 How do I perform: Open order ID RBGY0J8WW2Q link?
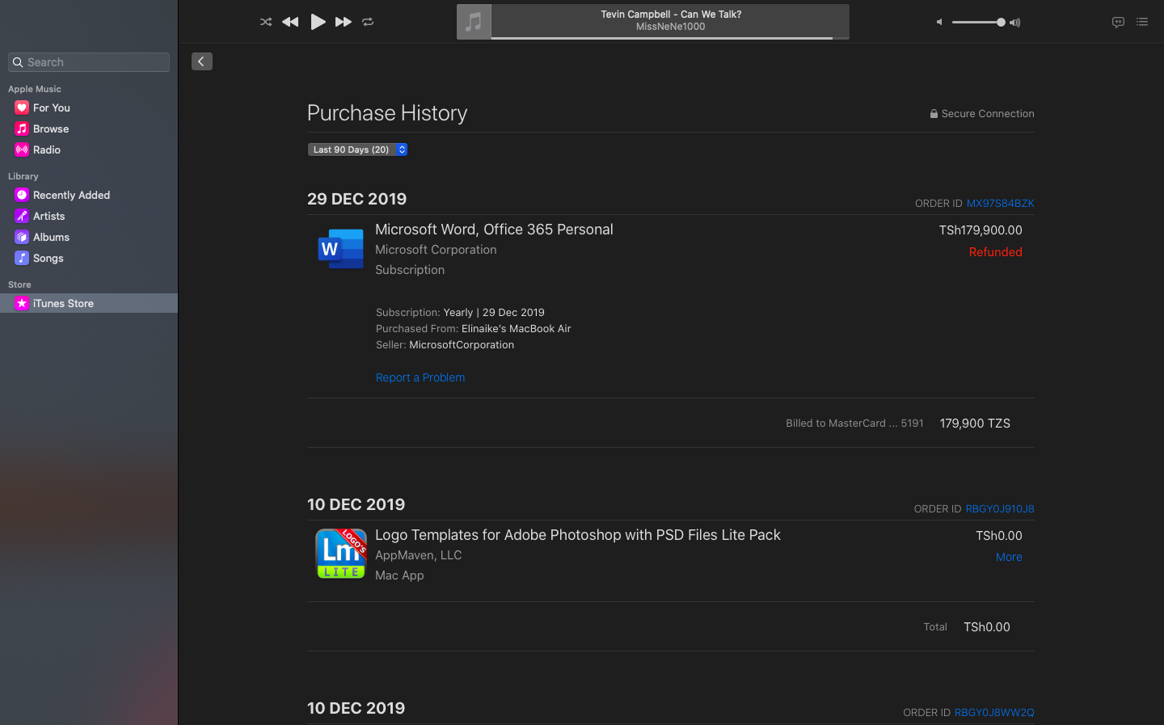point(994,713)
